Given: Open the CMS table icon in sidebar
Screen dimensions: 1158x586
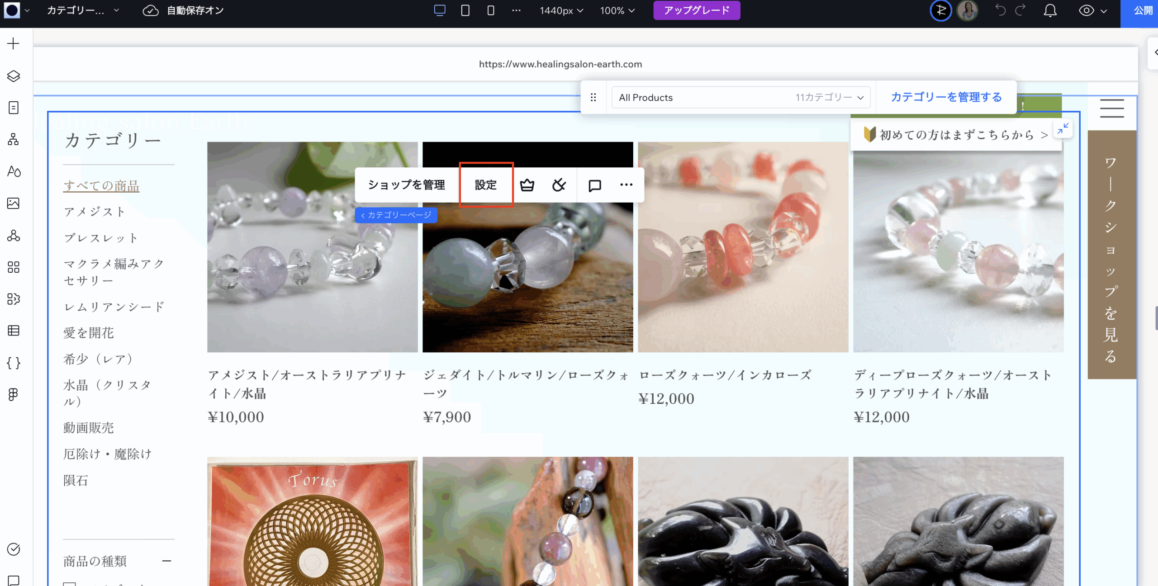Looking at the screenshot, I should [x=14, y=331].
